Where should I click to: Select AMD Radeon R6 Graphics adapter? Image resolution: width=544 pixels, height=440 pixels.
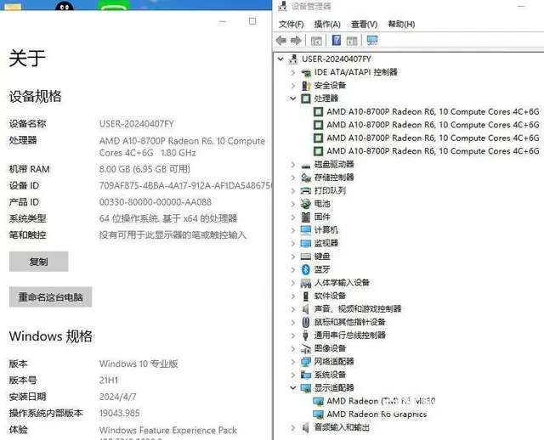[377, 415]
